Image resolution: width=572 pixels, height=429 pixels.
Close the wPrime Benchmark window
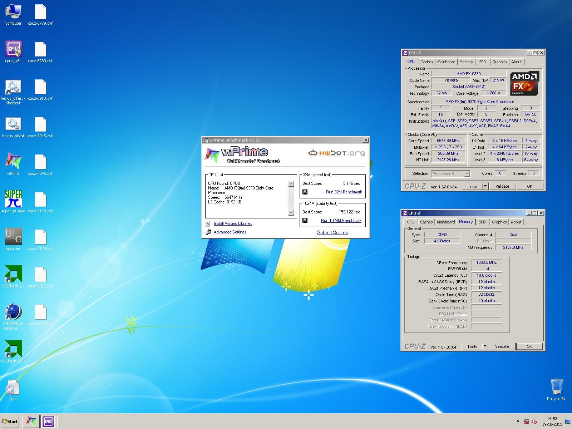365,140
